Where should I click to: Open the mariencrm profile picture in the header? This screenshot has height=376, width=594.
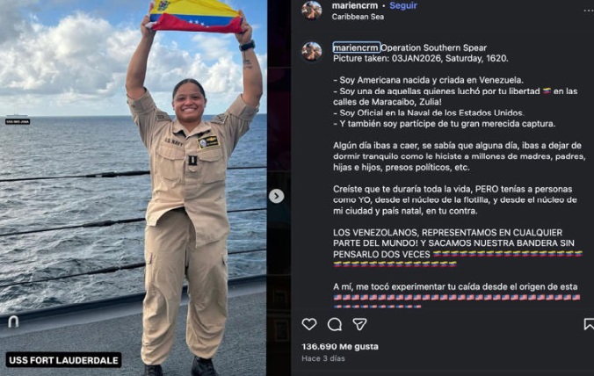(312, 10)
